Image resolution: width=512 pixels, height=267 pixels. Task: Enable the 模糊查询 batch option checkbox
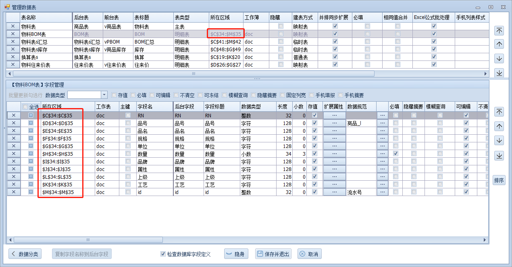tap(225, 95)
